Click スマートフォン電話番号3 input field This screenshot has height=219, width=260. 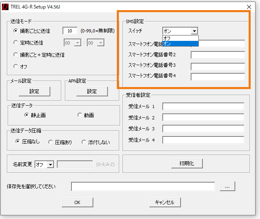(x=218, y=66)
